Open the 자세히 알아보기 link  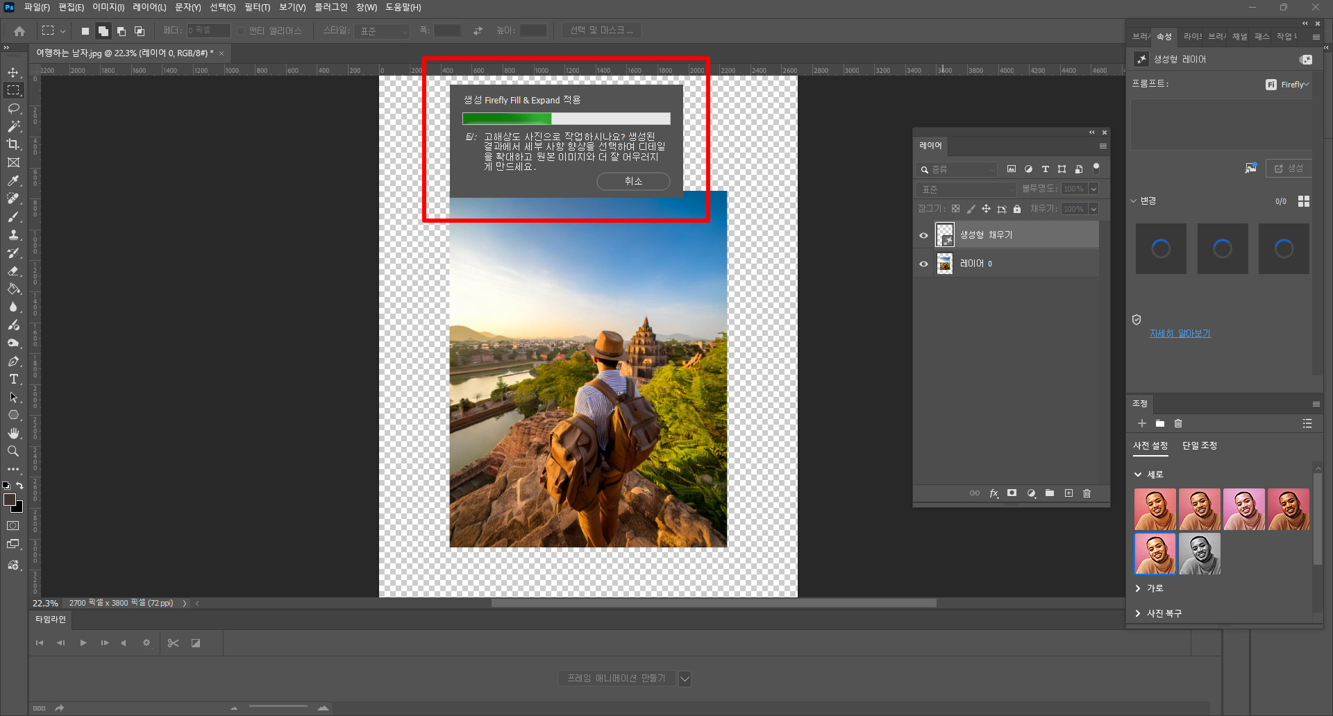point(1180,334)
